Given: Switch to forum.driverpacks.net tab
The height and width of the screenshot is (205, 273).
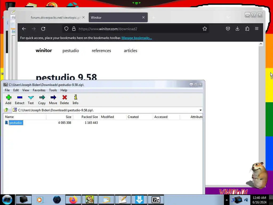Looking at the screenshot, I should (x=56, y=17).
